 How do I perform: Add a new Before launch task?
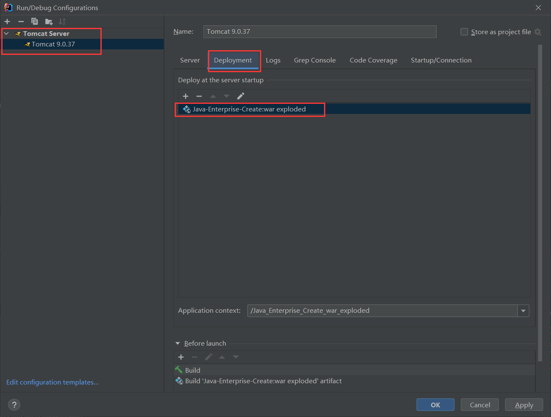point(181,357)
